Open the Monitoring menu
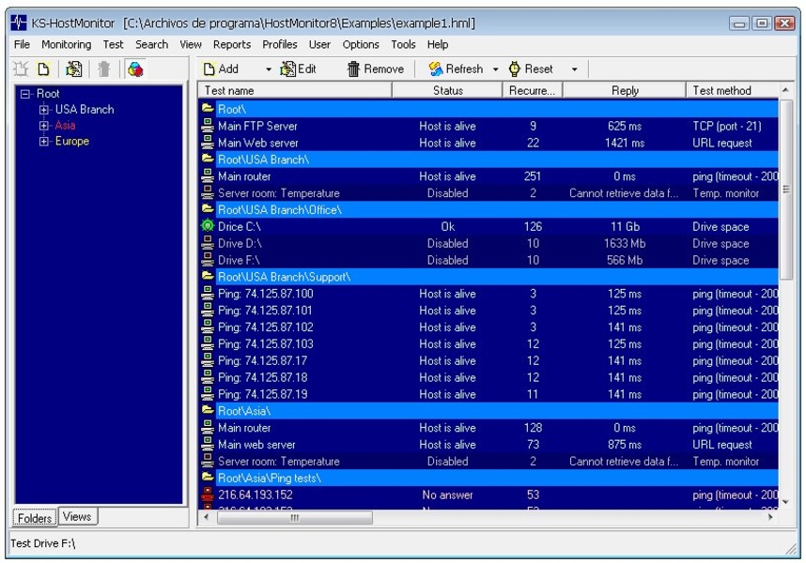Screen dimensions: 806x563 point(66,44)
